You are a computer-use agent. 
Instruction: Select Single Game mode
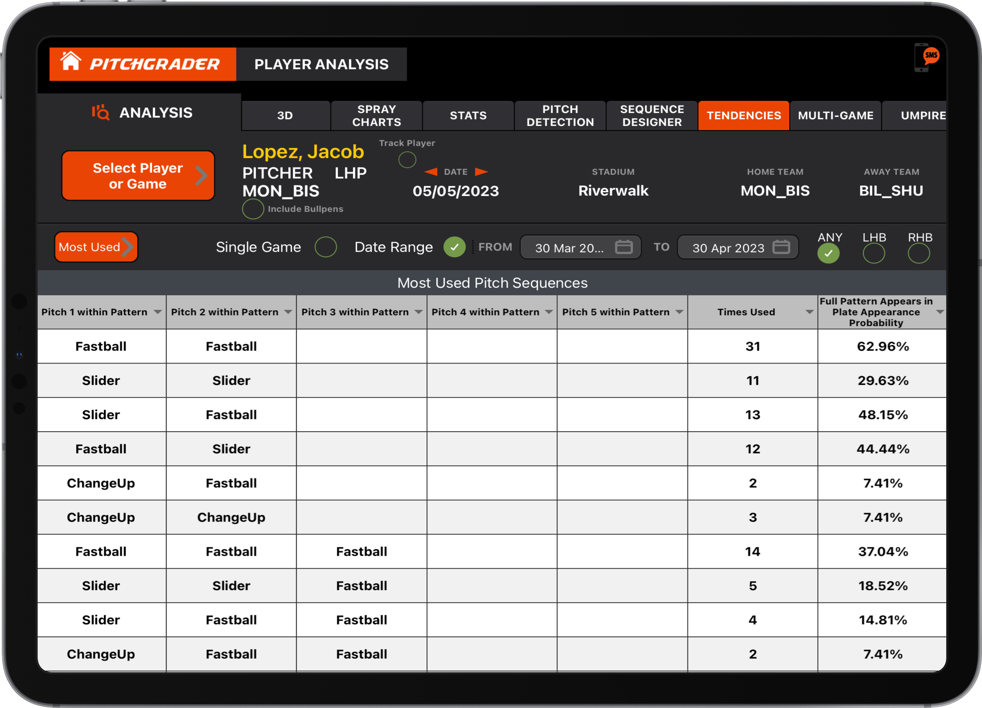coord(326,247)
